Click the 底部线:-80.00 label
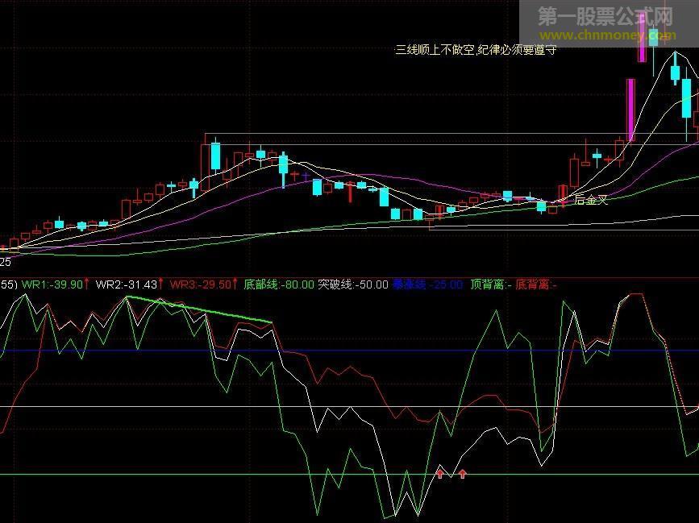 pyautogui.click(x=277, y=284)
